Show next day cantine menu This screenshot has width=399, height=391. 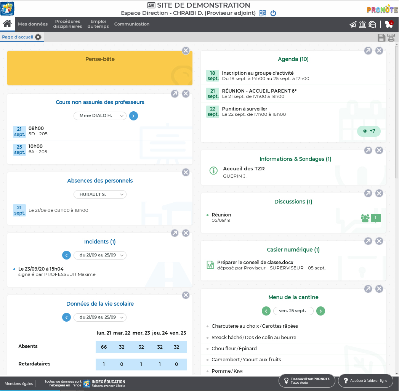coord(320,311)
